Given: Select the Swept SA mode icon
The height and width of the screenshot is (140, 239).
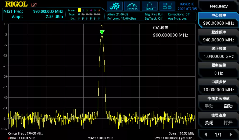Looking at the screenshot, I should [x=132, y=6].
